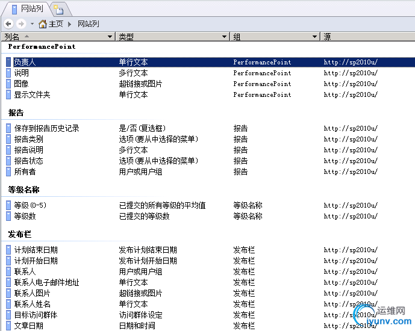Click the column icon beside 联系人姓名

[x=9, y=304]
